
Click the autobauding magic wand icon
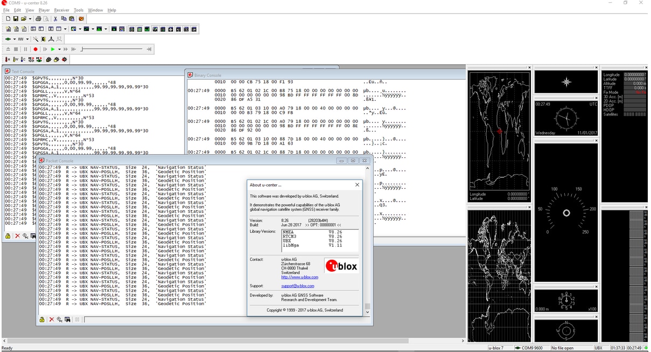pos(36,39)
